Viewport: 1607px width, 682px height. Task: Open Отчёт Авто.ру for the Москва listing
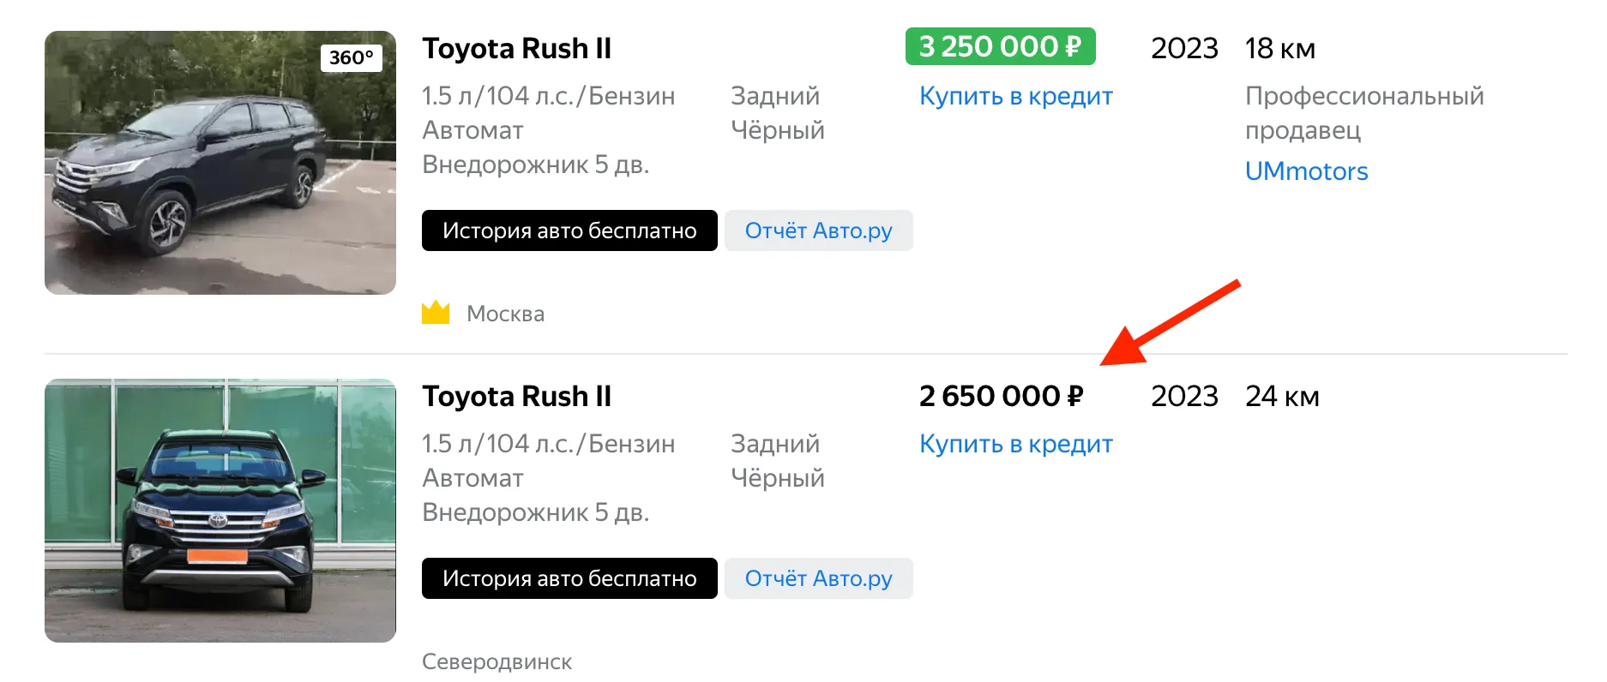click(x=818, y=230)
